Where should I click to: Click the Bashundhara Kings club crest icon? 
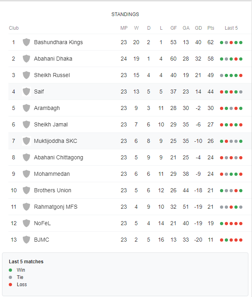26,42
